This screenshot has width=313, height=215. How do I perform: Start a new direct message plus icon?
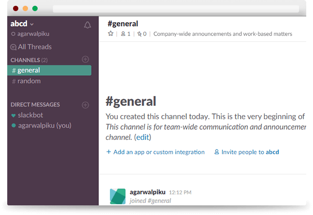[85, 105]
